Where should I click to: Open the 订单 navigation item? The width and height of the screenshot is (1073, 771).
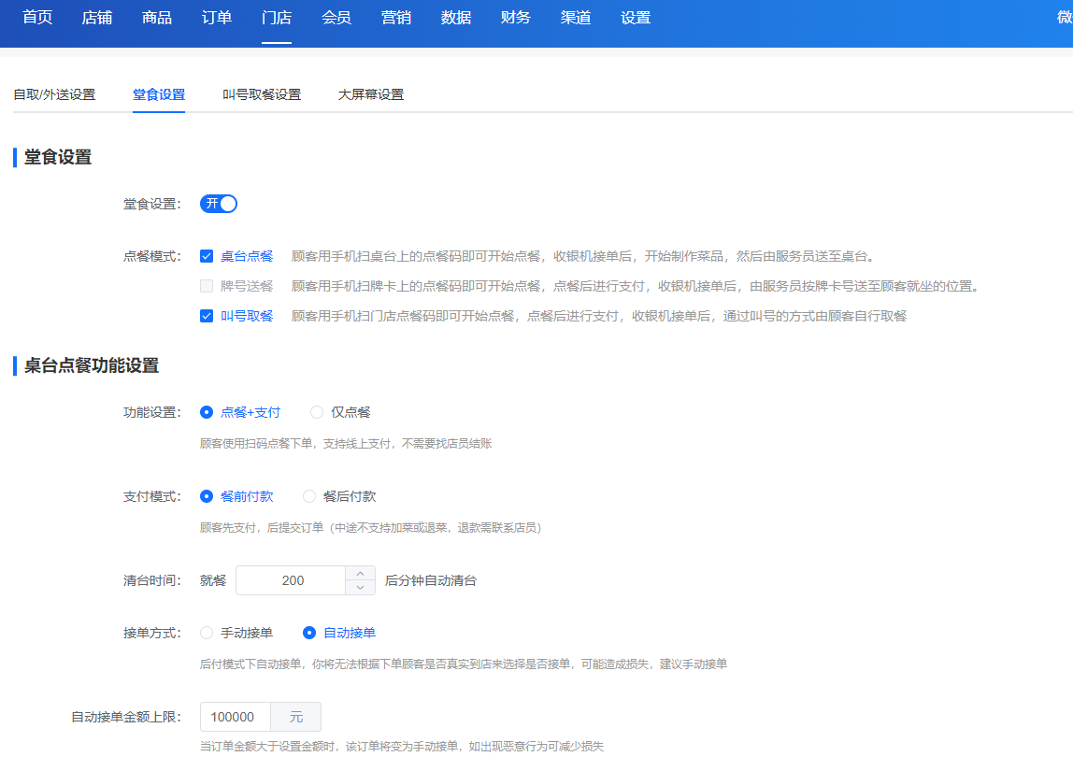pos(217,18)
